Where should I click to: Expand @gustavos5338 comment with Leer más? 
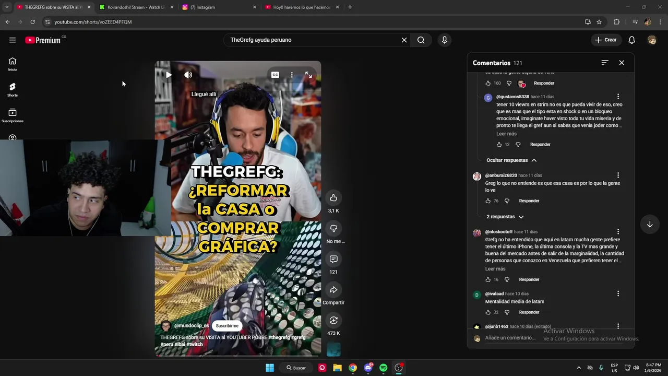[506, 134]
